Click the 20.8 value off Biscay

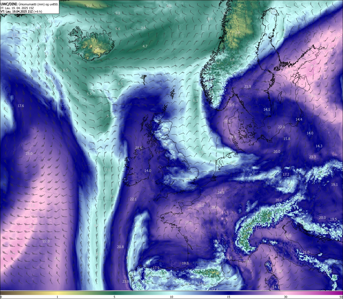pyautogui.click(x=120, y=247)
